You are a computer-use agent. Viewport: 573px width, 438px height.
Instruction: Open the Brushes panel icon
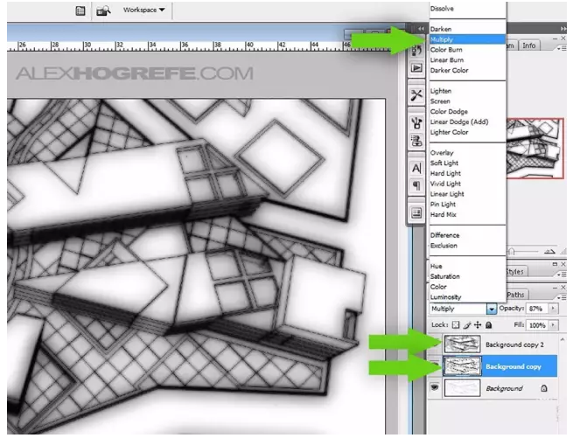[x=416, y=122]
